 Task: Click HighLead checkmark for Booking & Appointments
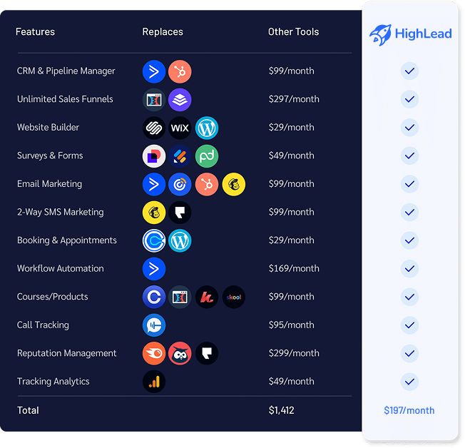pyautogui.click(x=409, y=240)
